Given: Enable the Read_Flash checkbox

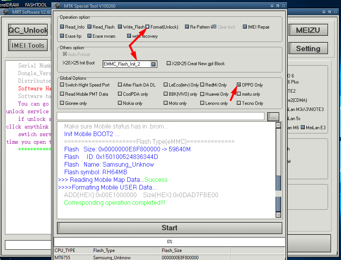Looking at the screenshot, I should (90, 27).
